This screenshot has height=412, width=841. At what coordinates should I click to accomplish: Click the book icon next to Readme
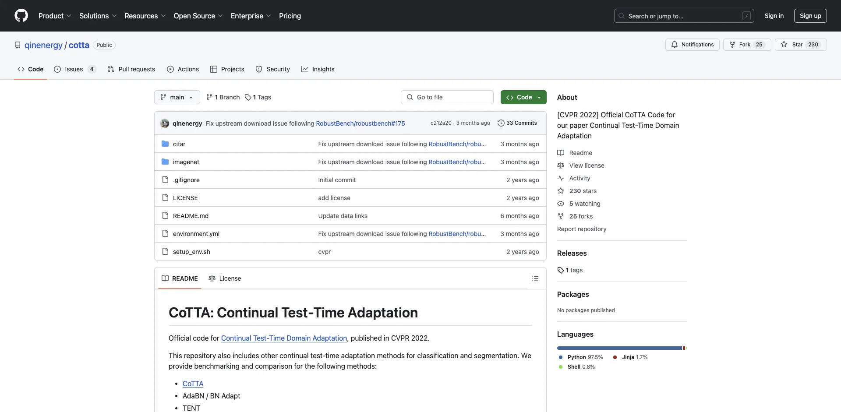561,153
